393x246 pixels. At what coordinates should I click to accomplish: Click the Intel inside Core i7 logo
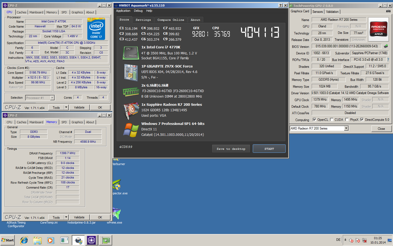click(x=96, y=29)
